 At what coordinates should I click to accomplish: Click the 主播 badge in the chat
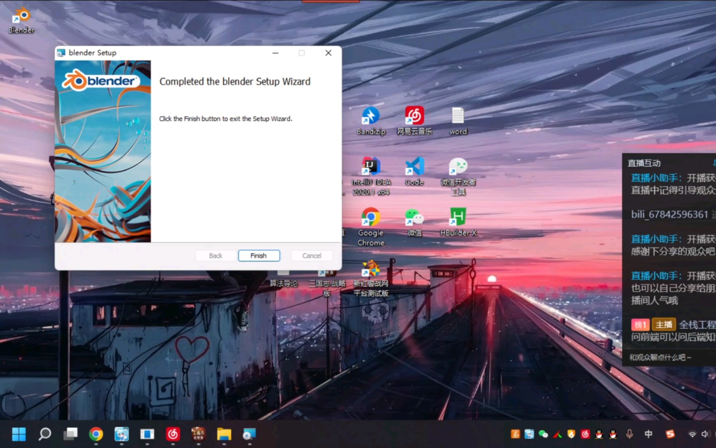(664, 324)
